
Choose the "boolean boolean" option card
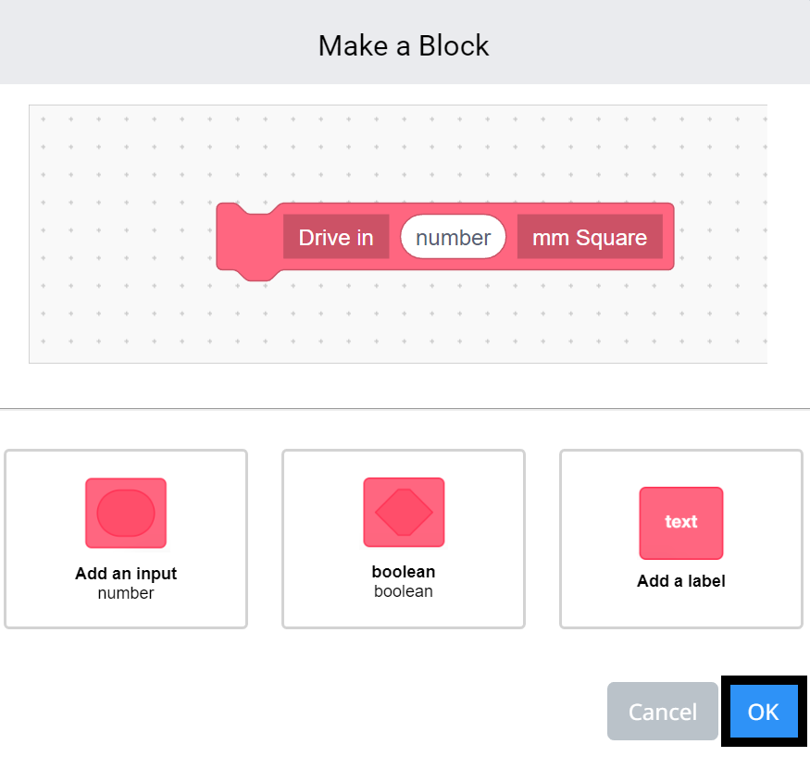point(404,539)
